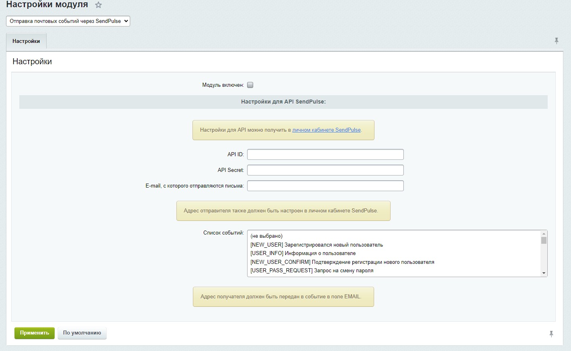The width and height of the screenshot is (571, 351).
Task: Select the [NEW_USER] event option
Action: 317,245
